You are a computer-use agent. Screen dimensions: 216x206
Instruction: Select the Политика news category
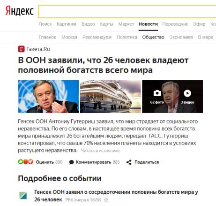(127, 37)
